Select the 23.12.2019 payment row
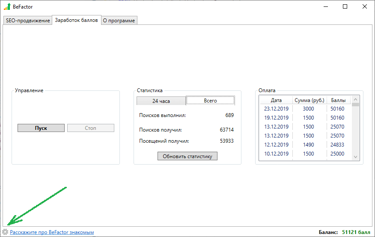 point(305,109)
